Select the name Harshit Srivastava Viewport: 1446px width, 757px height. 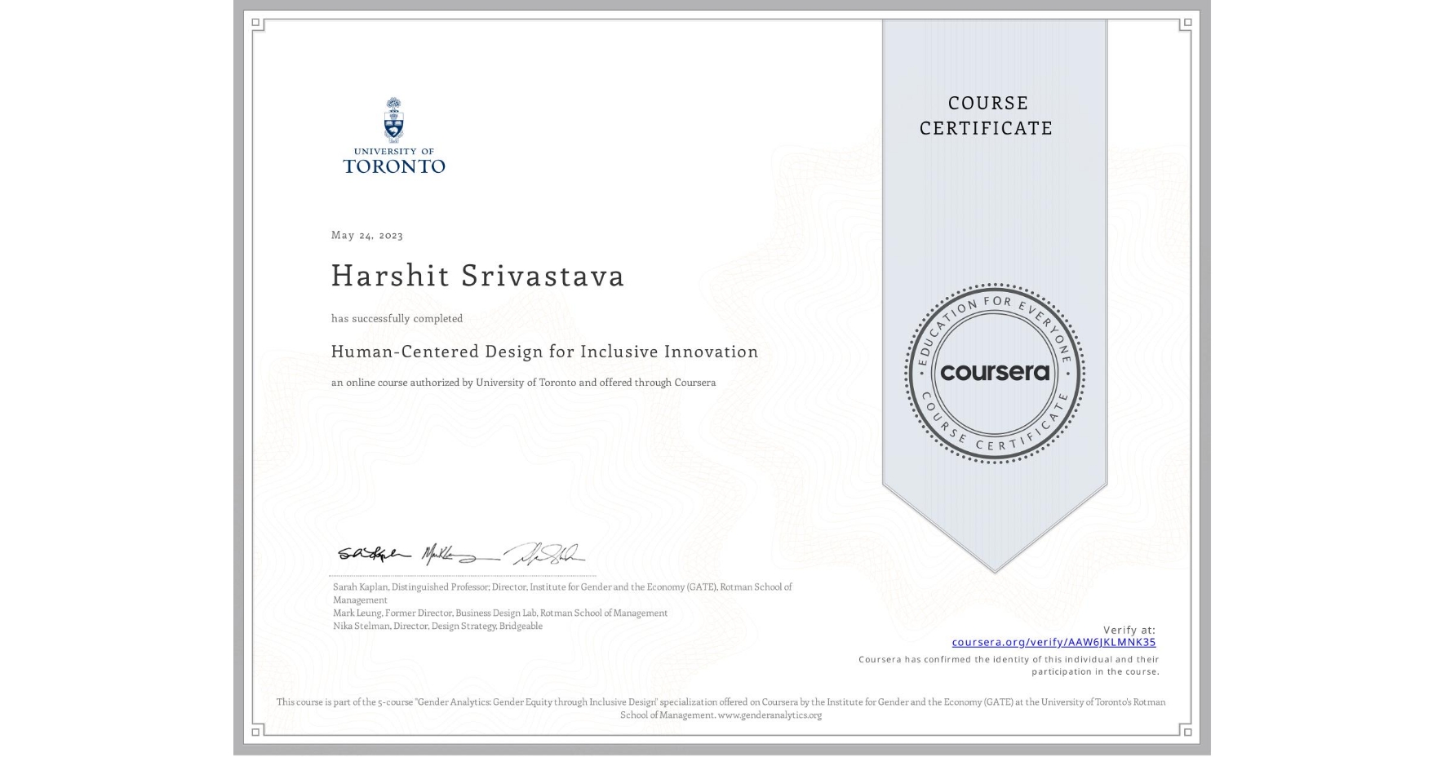pyautogui.click(x=478, y=277)
